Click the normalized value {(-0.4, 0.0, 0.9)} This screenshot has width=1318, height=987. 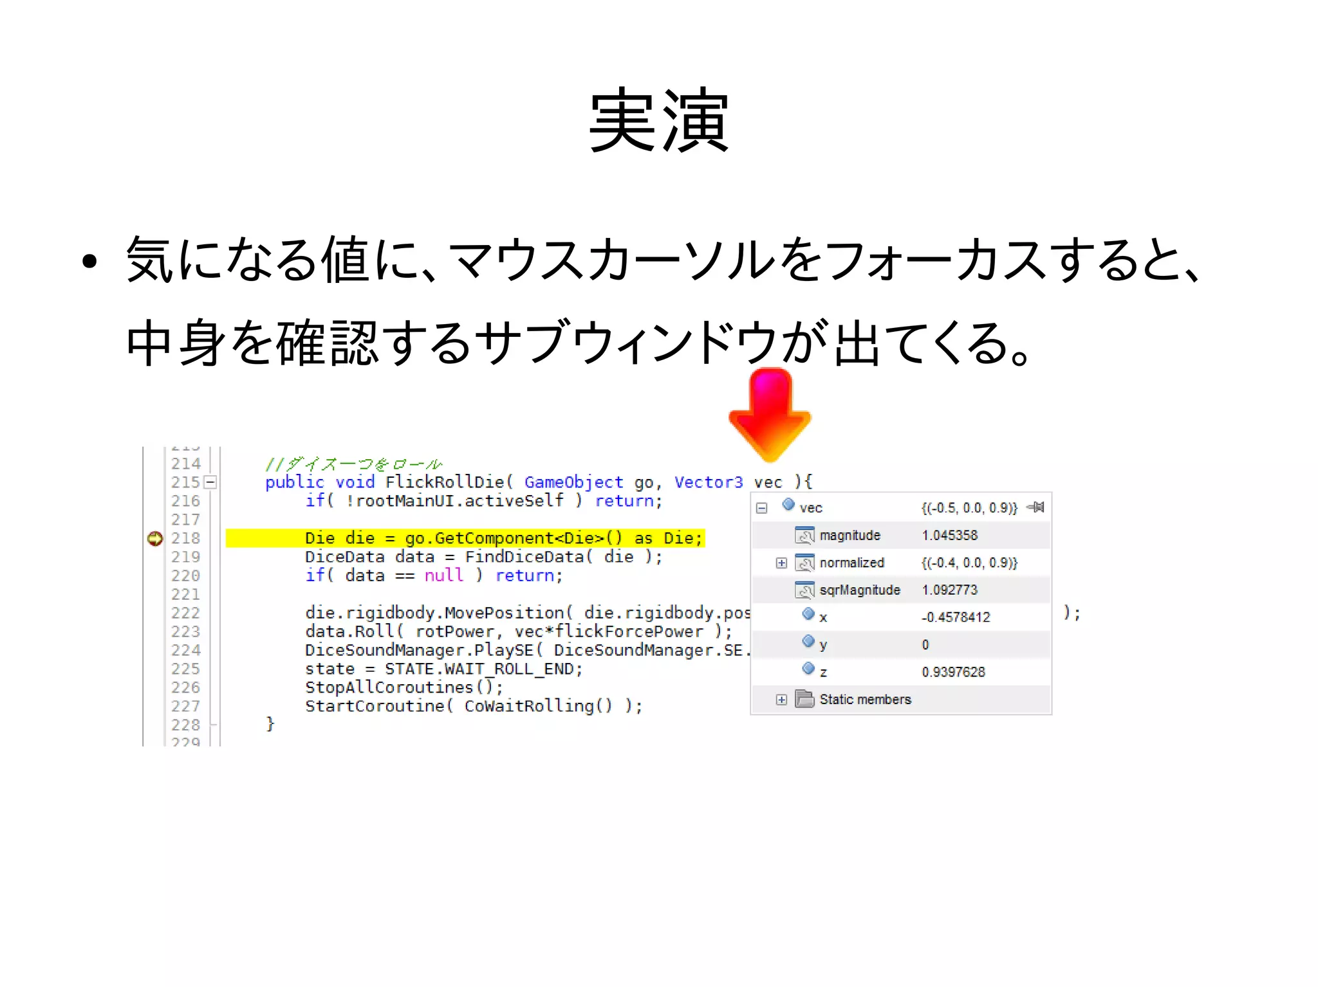969,563
